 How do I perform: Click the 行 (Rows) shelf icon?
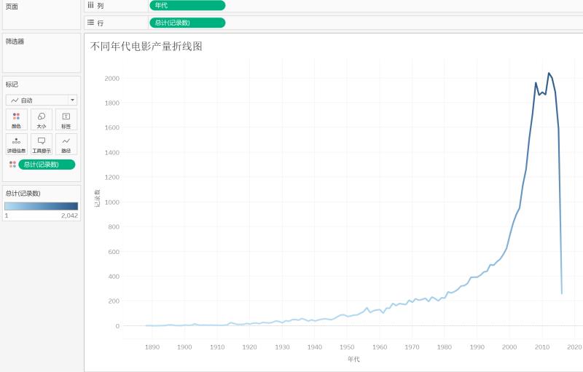(x=90, y=23)
